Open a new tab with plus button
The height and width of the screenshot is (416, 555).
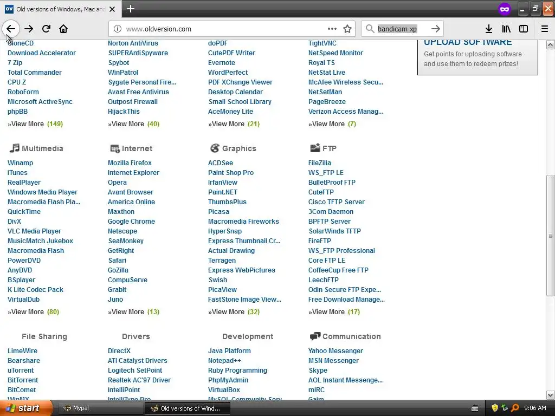(130, 9)
